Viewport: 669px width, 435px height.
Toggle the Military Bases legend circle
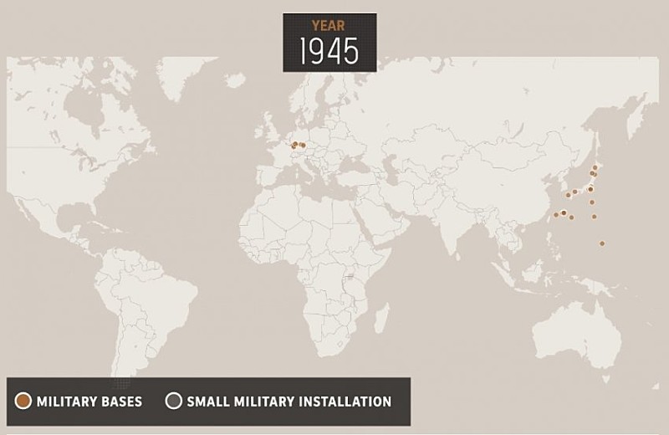[x=23, y=402]
